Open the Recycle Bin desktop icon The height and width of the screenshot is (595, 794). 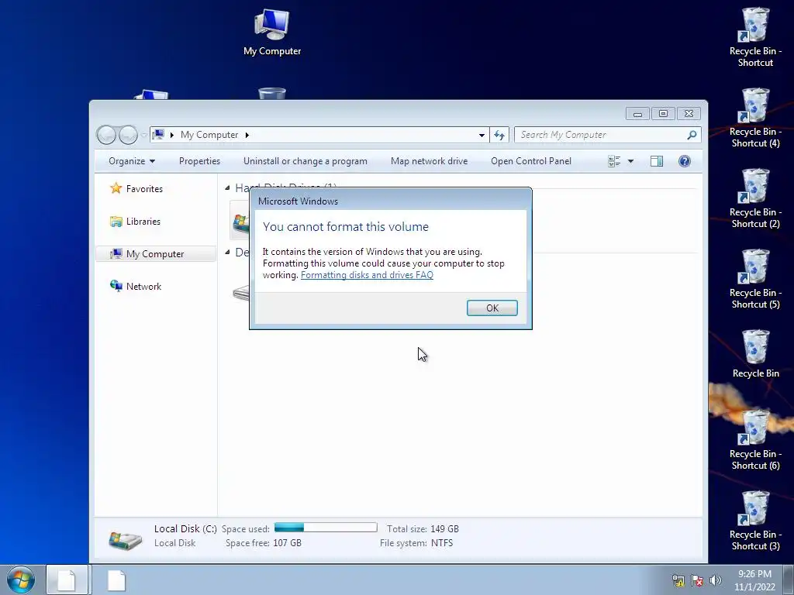[755, 353]
